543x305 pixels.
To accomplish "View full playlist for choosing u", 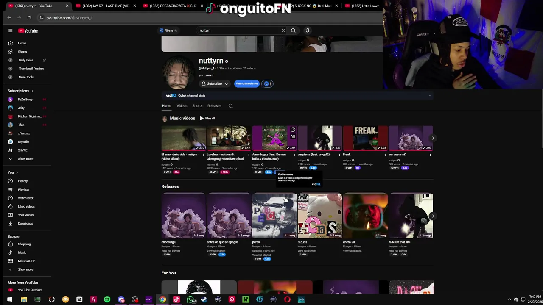I will coord(170,251).
